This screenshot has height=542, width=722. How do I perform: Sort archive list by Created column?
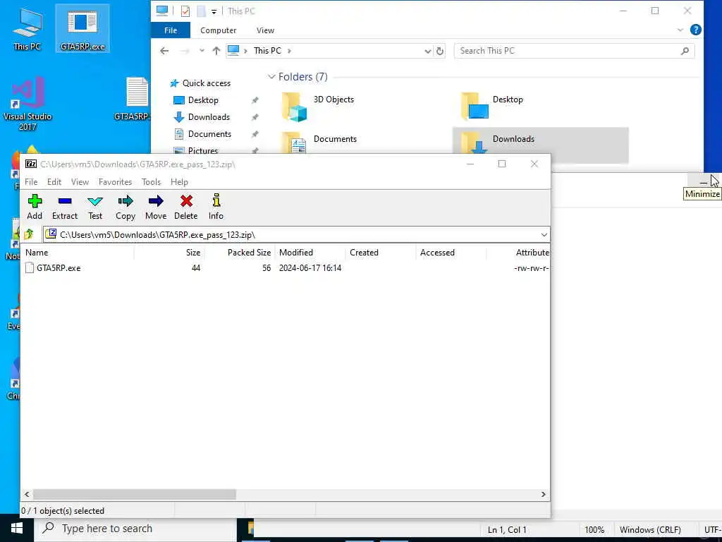pyautogui.click(x=380, y=253)
